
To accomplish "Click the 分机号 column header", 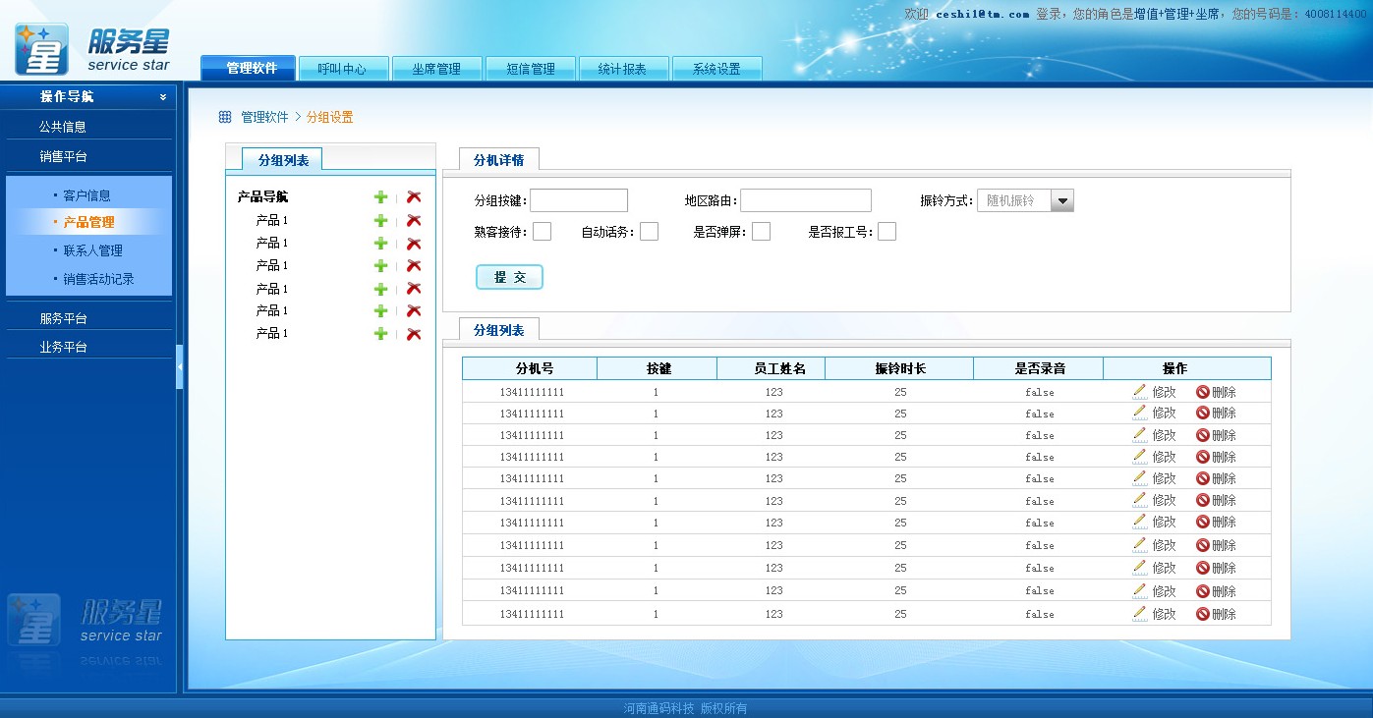I will (x=530, y=368).
